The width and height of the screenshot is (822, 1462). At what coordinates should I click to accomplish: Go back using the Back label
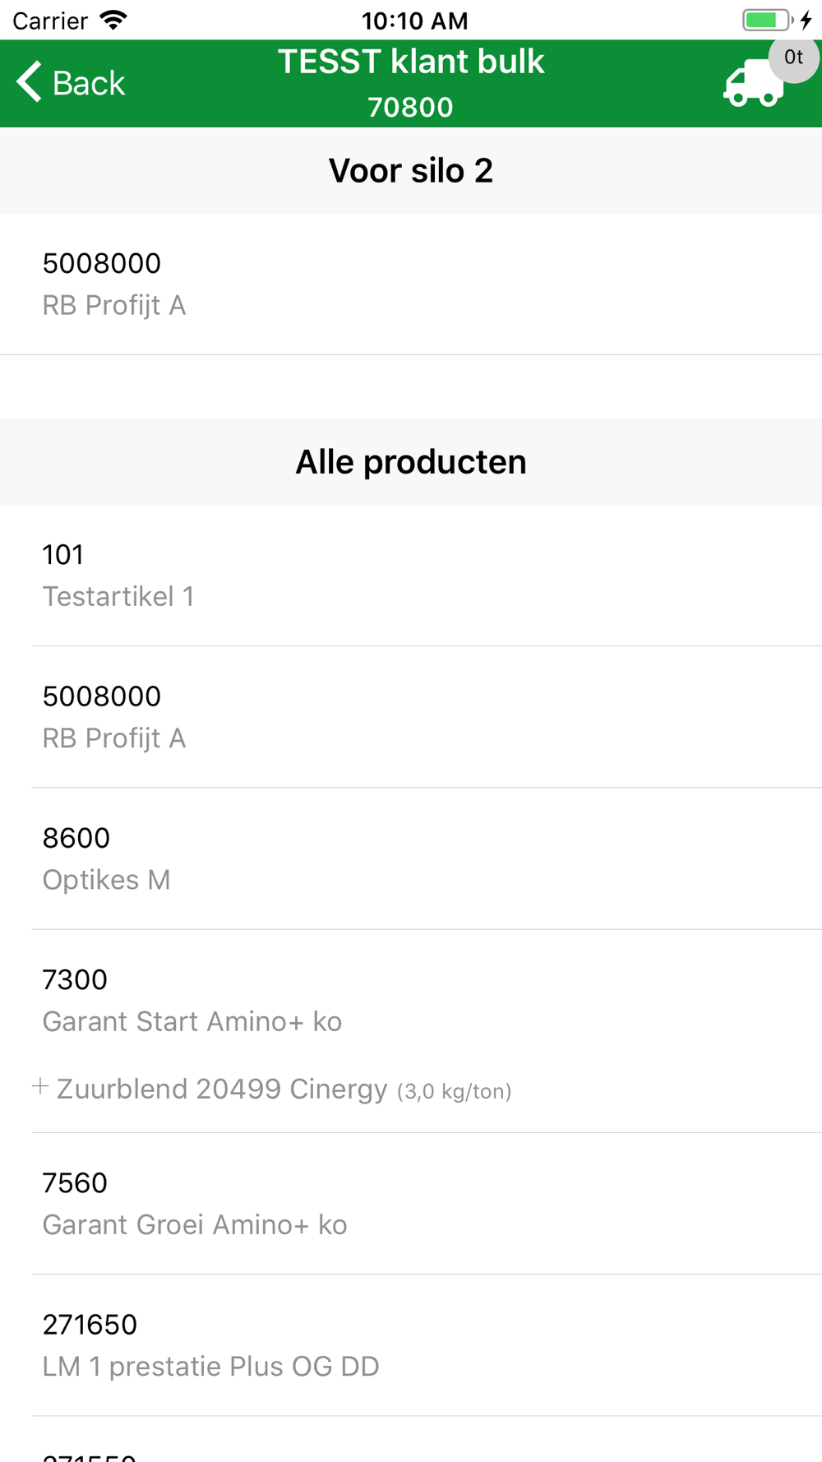point(89,83)
